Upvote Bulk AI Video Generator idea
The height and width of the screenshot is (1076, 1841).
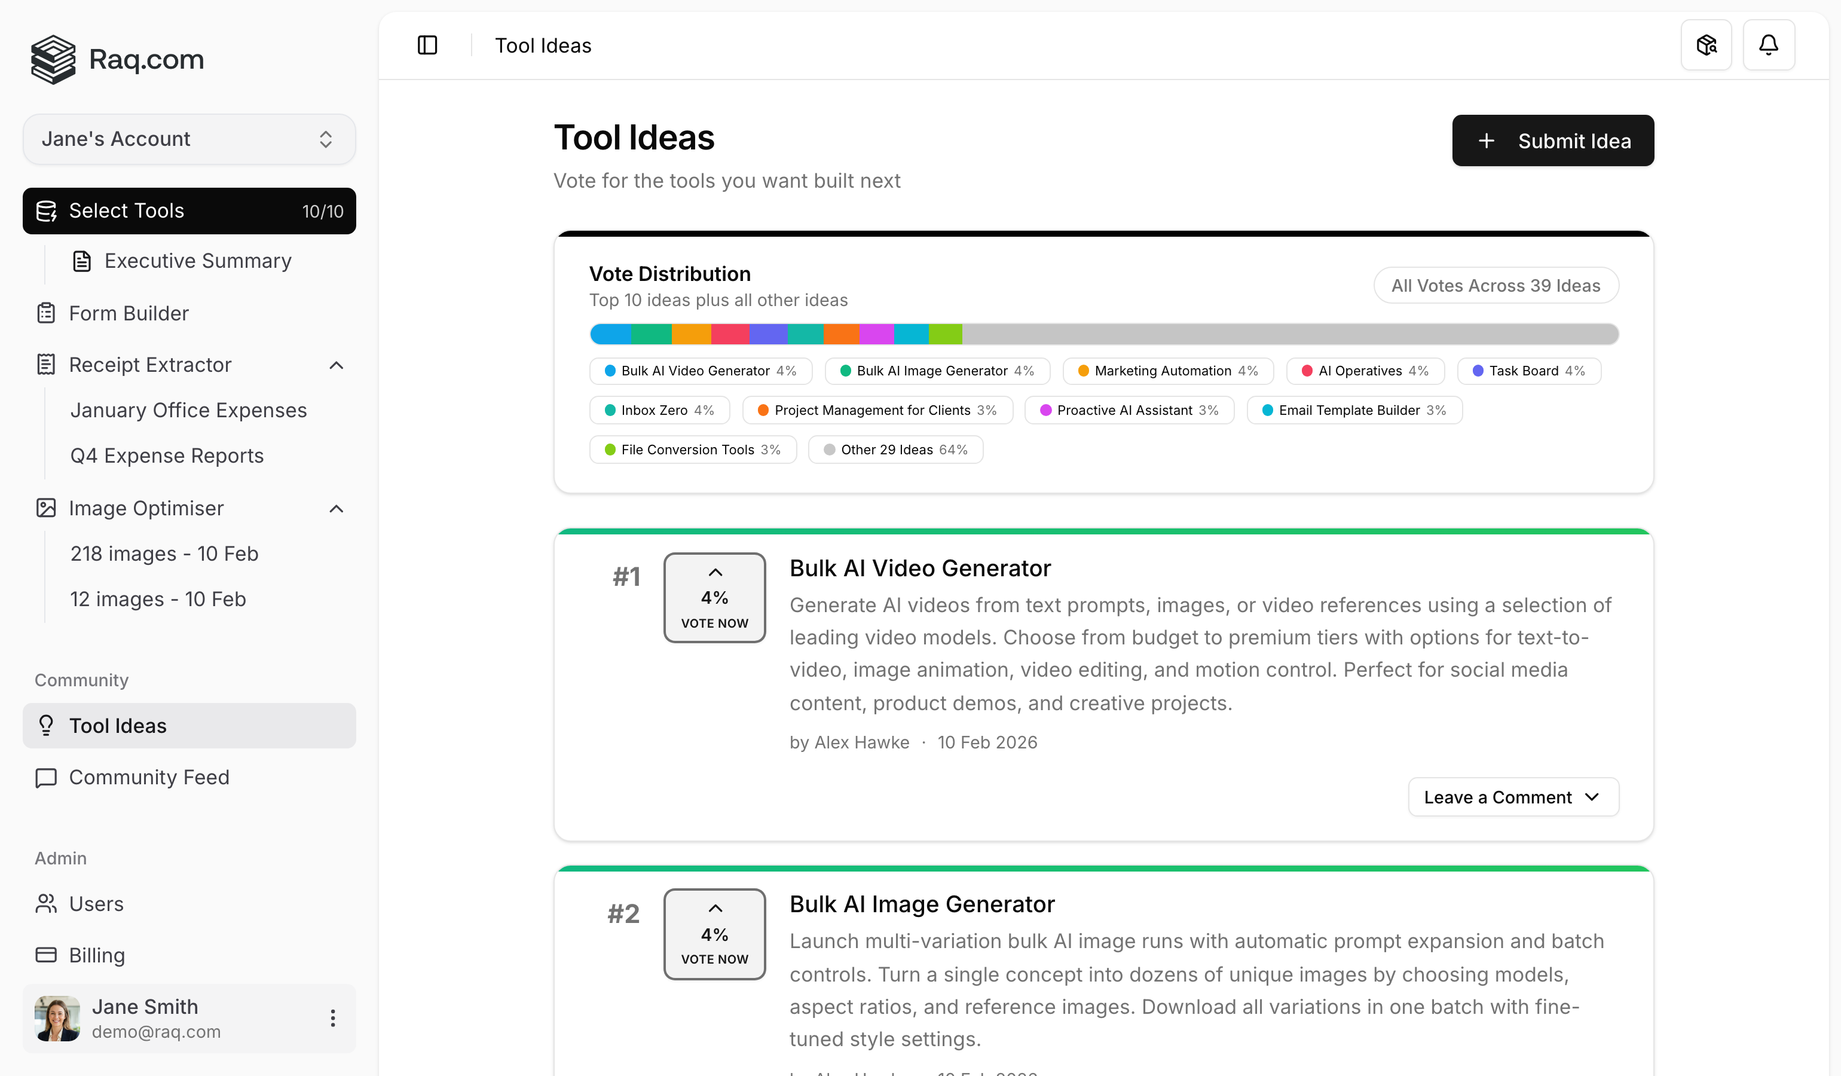click(714, 597)
